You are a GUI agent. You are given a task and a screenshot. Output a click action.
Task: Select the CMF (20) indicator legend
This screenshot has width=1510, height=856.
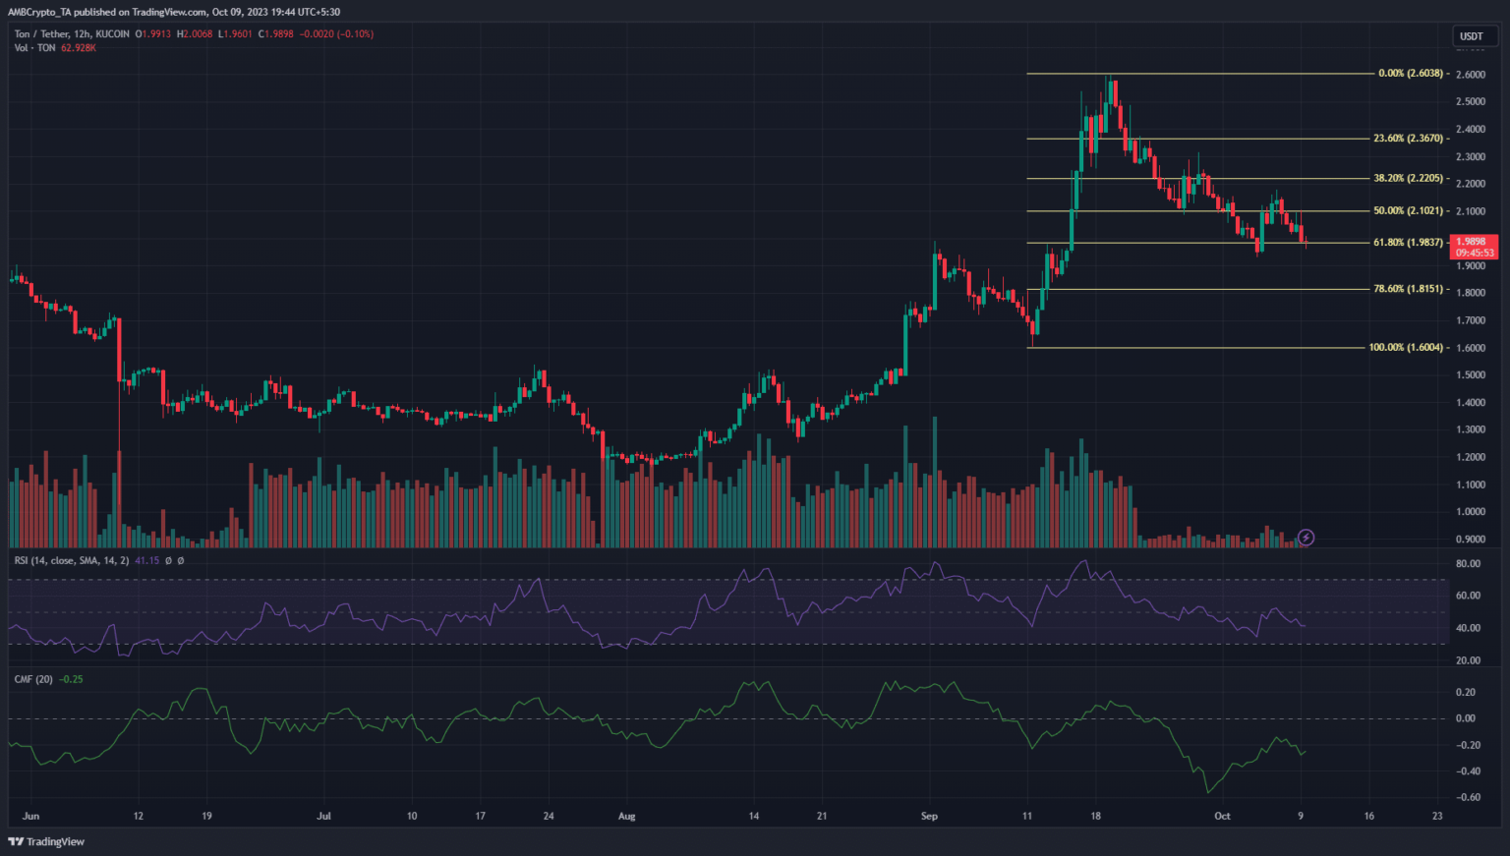(x=33, y=679)
